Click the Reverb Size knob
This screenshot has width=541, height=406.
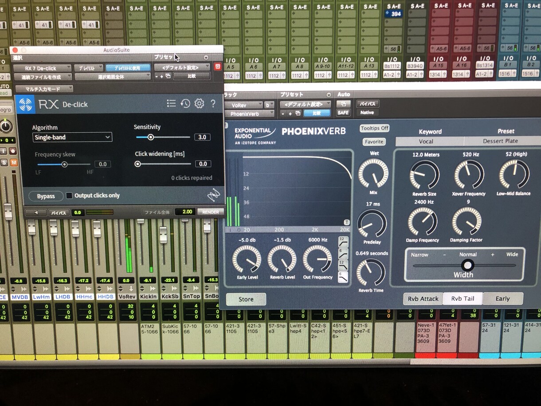(424, 174)
